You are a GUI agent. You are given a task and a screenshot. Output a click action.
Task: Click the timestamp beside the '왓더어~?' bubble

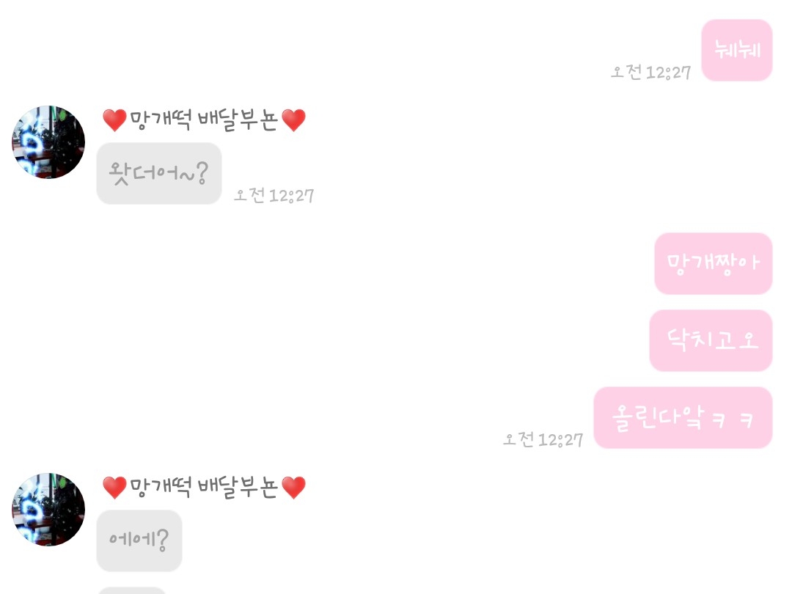[274, 196]
